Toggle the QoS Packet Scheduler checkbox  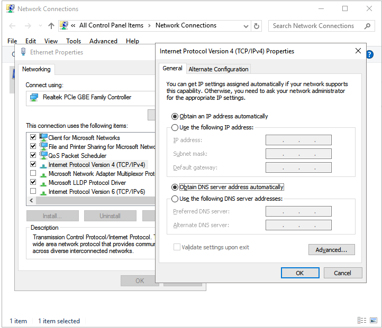(x=33, y=155)
